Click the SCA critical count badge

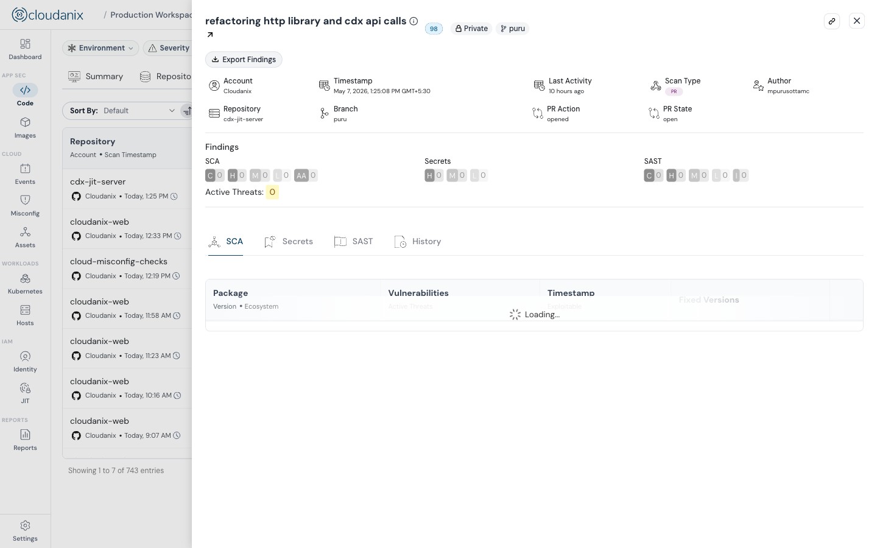point(214,175)
